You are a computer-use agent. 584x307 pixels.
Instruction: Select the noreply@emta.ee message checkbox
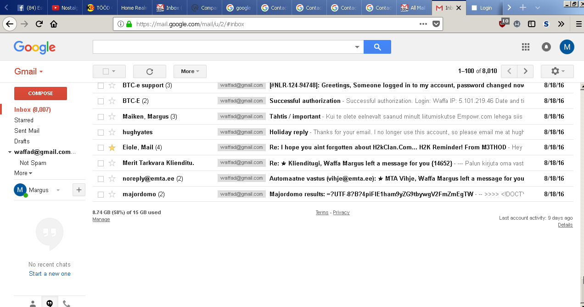[101, 179]
